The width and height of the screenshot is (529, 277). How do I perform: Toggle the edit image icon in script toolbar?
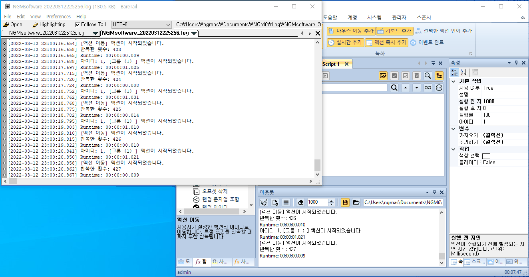(x=383, y=76)
